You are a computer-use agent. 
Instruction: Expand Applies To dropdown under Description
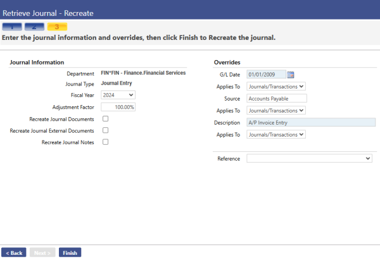(x=276, y=134)
